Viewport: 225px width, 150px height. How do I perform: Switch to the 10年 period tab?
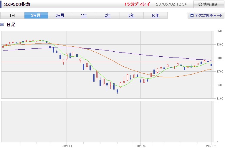pos(155,16)
